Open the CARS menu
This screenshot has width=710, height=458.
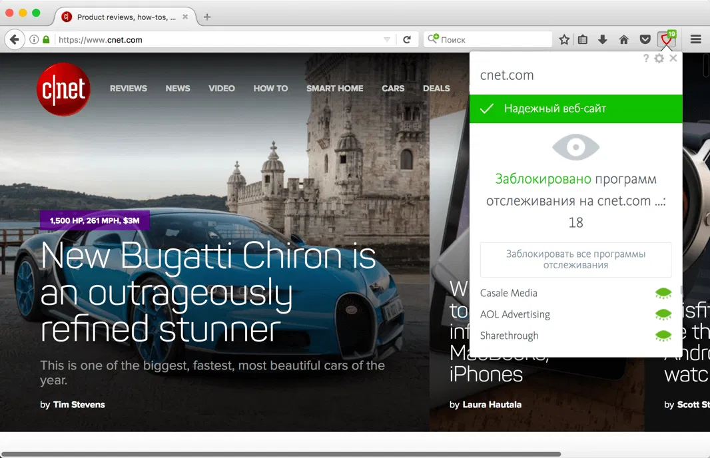pos(392,89)
